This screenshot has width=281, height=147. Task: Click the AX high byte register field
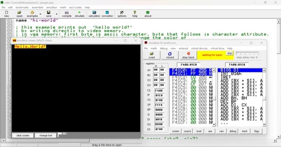pos(156,70)
